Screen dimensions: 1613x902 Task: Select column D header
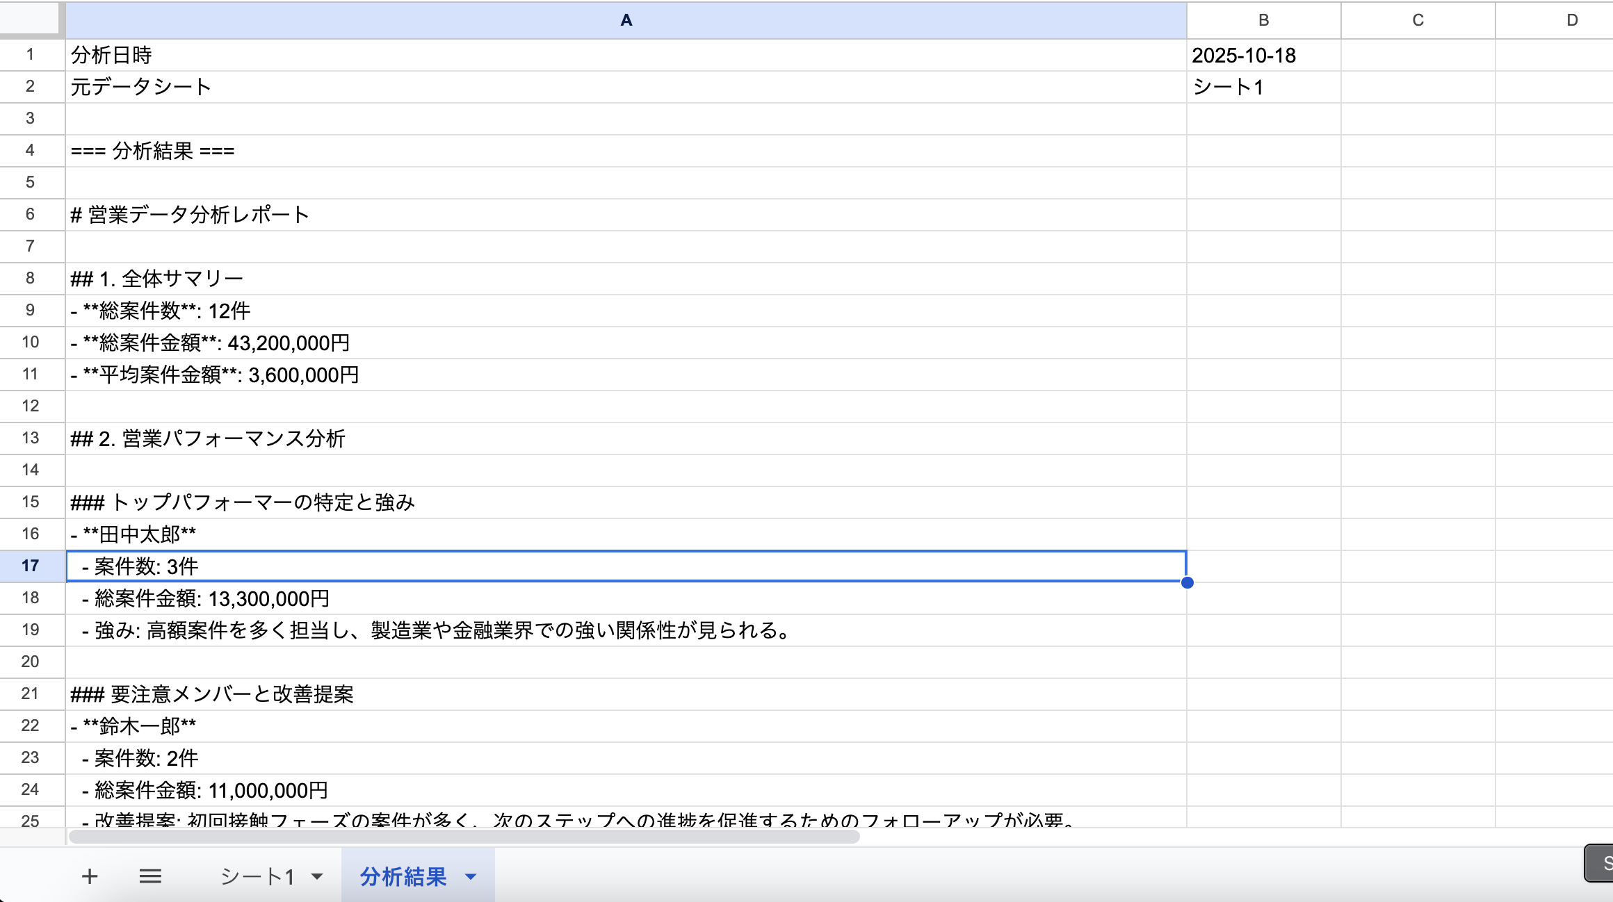(x=1571, y=20)
